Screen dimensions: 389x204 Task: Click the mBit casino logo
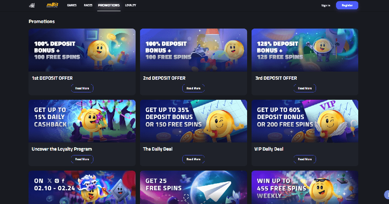tap(52, 5)
